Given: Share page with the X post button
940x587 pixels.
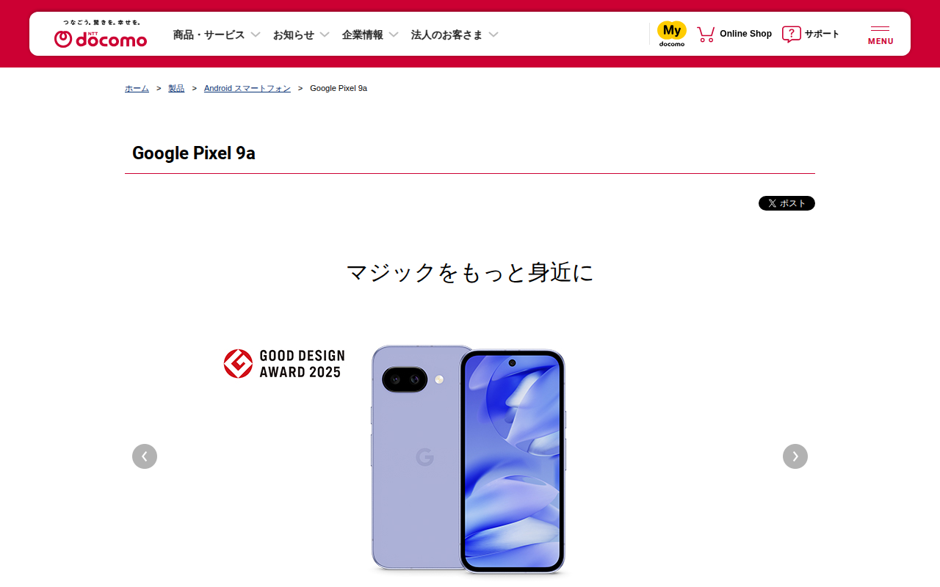Looking at the screenshot, I should point(787,203).
